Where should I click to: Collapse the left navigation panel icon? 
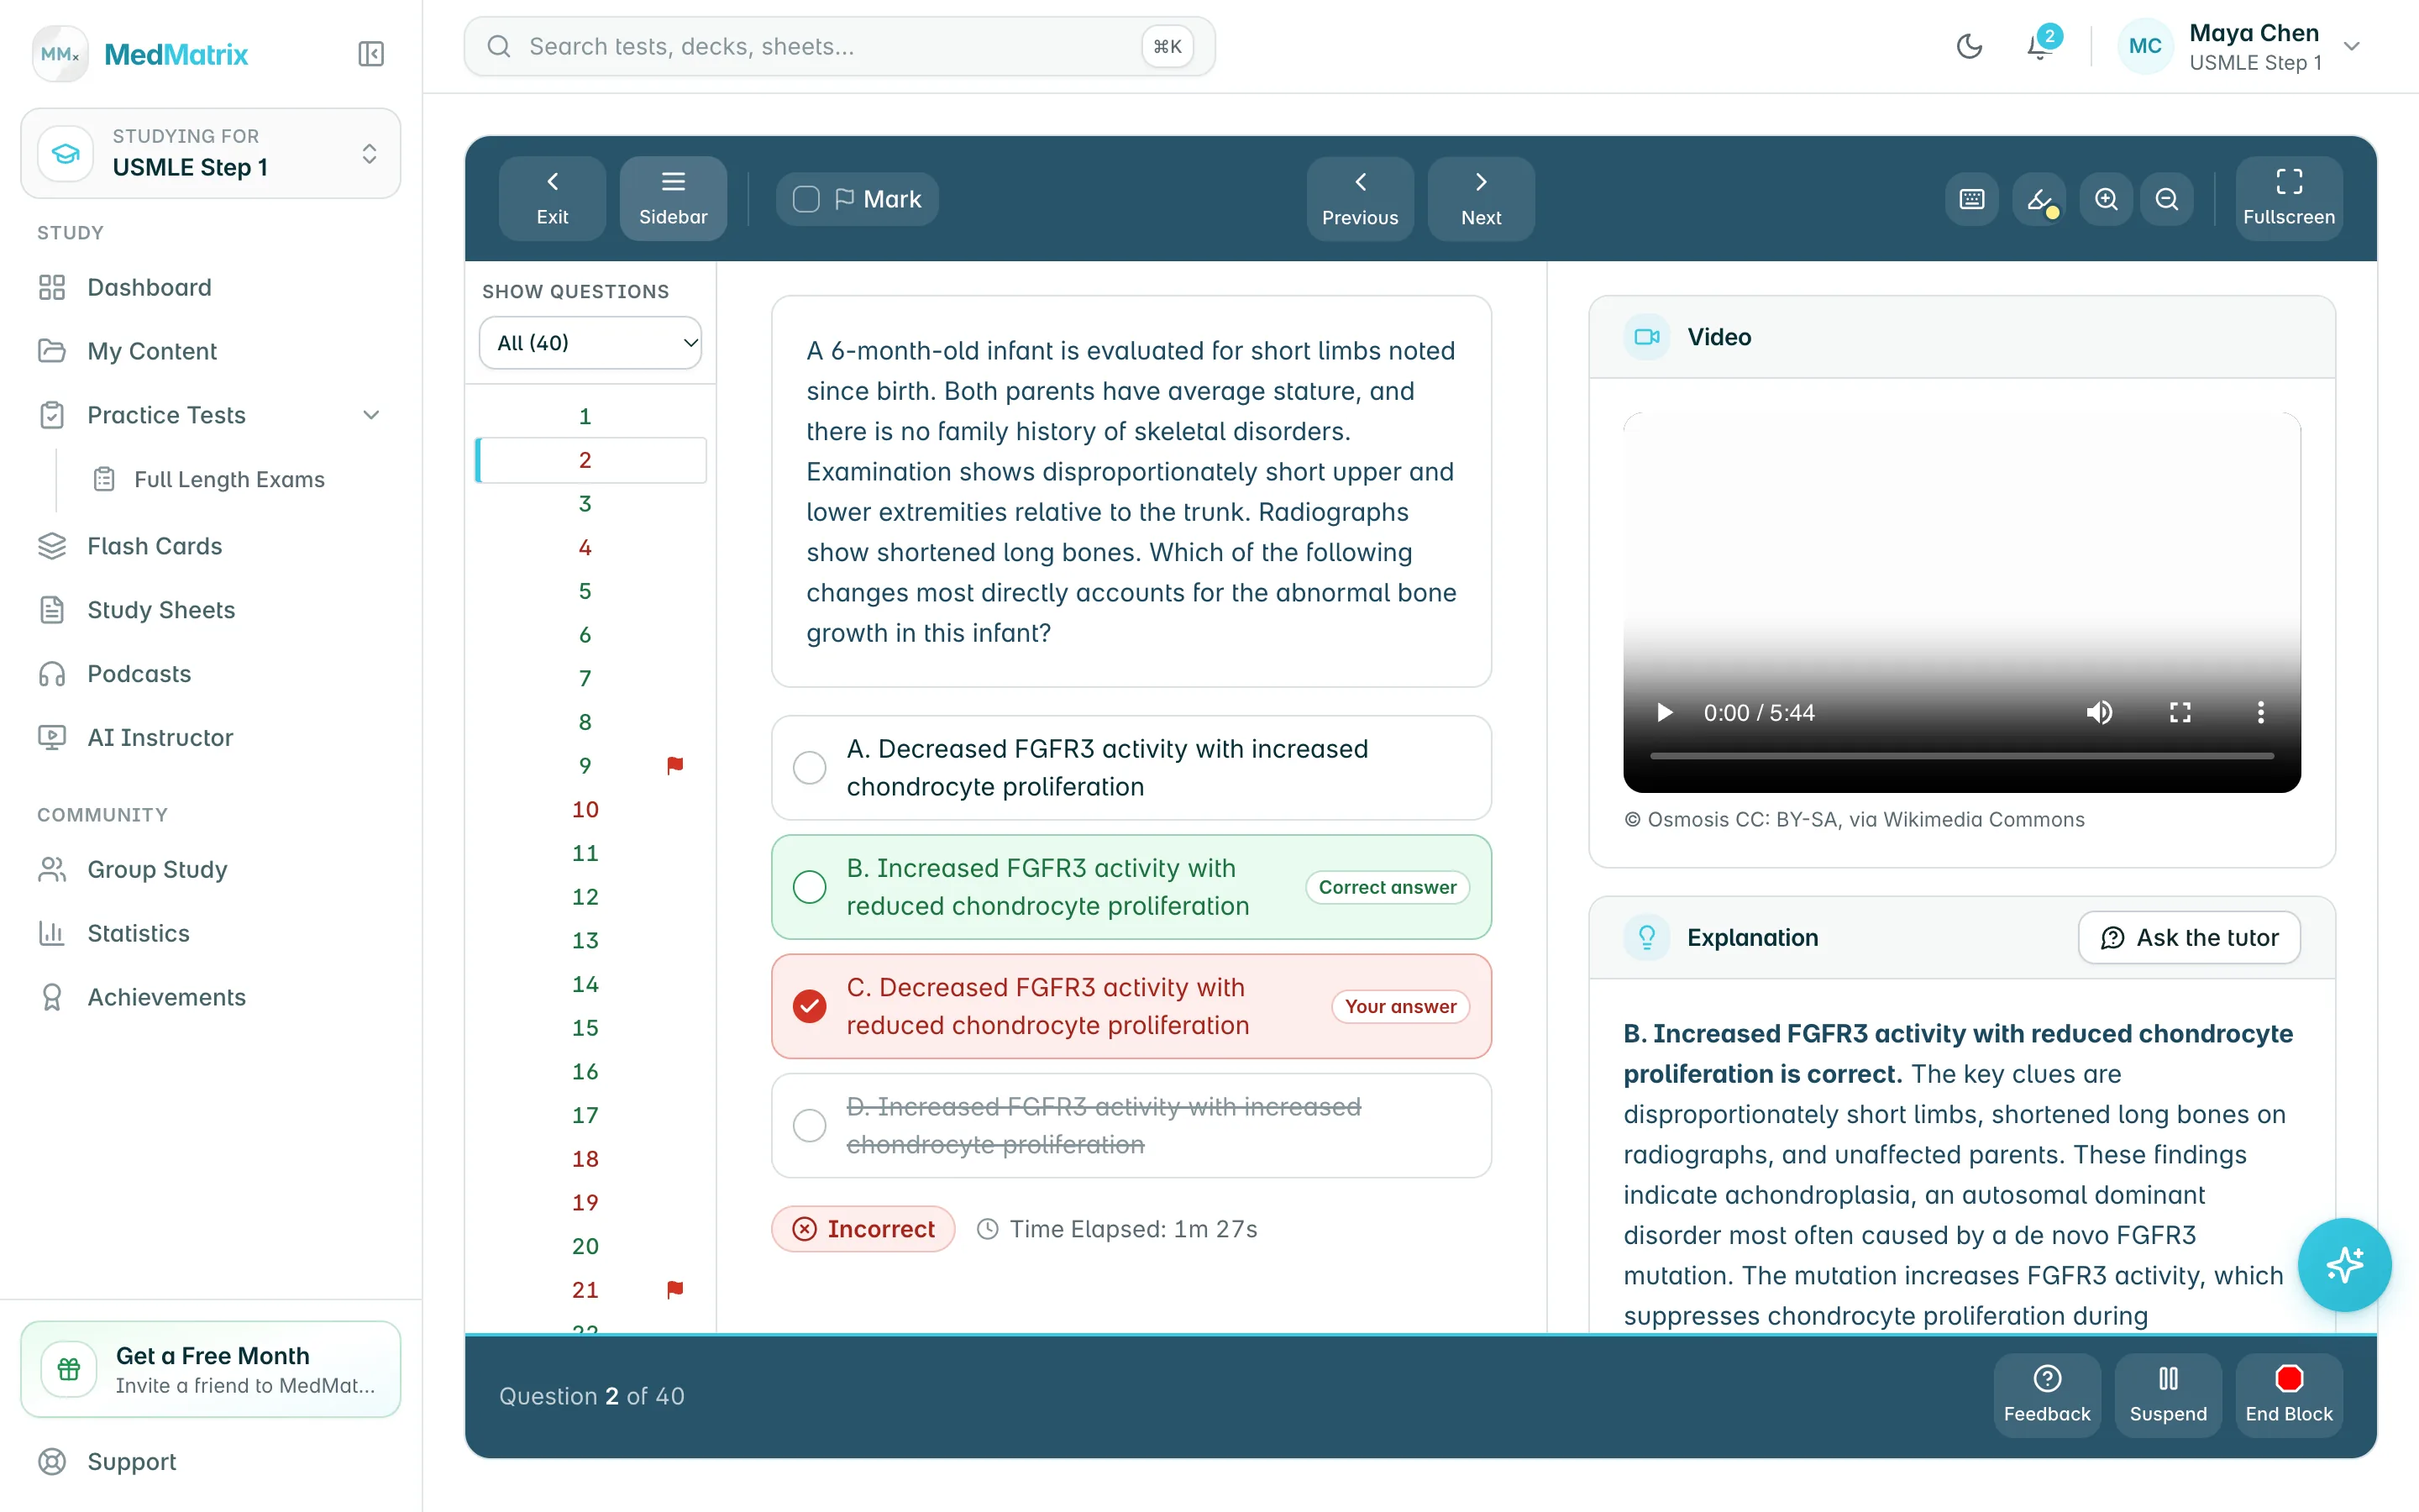click(x=371, y=54)
